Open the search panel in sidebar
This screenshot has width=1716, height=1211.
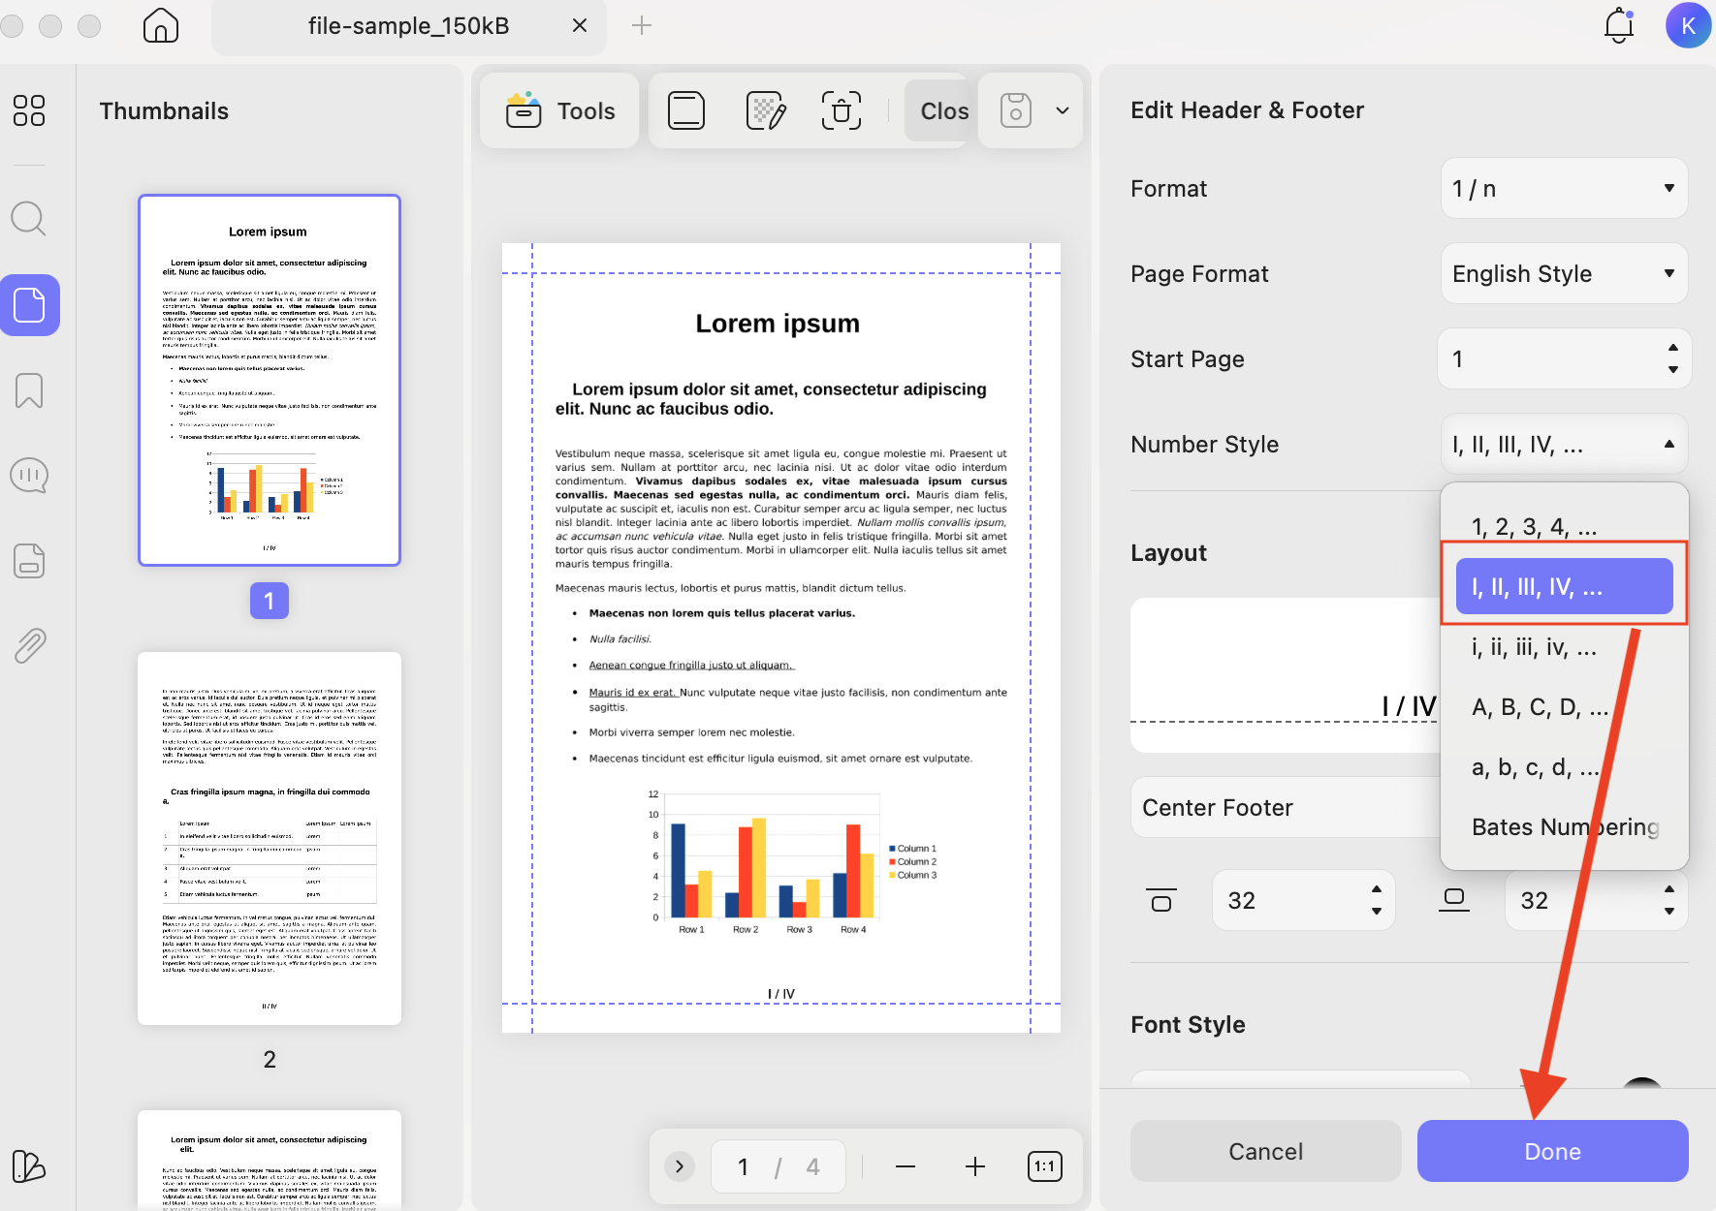coord(29,219)
